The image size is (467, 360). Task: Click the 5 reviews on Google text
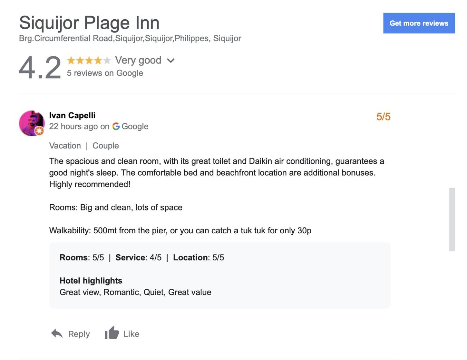[x=105, y=73]
